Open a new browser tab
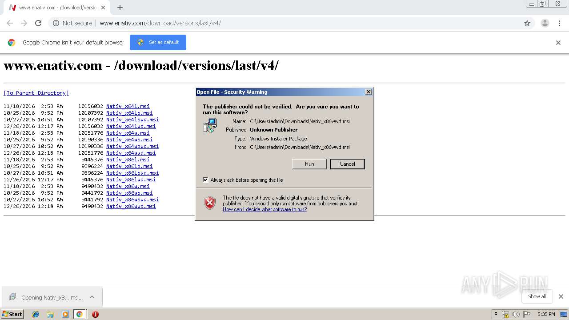 (120, 8)
